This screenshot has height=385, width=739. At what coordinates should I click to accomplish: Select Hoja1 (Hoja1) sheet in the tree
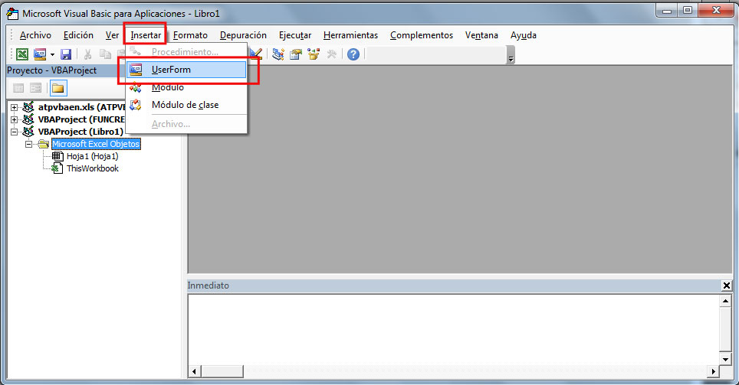tap(92, 156)
